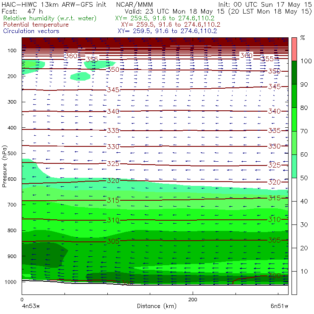Click the '800' hPa pressure axis label

[x=12, y=230]
